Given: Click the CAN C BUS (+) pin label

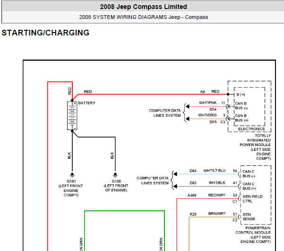Looking at the screenshot, I should coord(249,186).
